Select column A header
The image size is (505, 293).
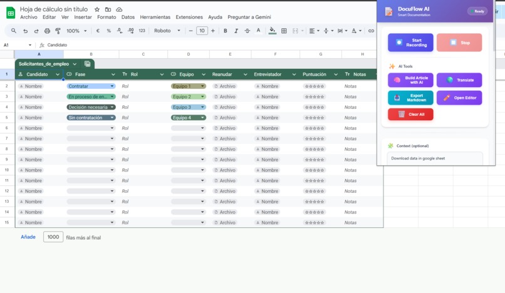click(x=39, y=54)
